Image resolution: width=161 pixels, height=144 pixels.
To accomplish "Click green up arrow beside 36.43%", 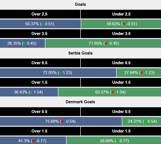I will tap(31, 92).
